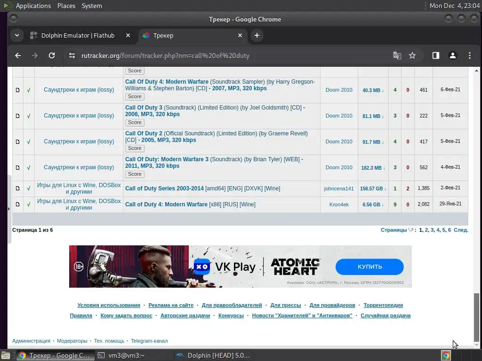482x361 pixels.
Task: Open the VK Play Atomic Heart banner
Action: point(241,267)
